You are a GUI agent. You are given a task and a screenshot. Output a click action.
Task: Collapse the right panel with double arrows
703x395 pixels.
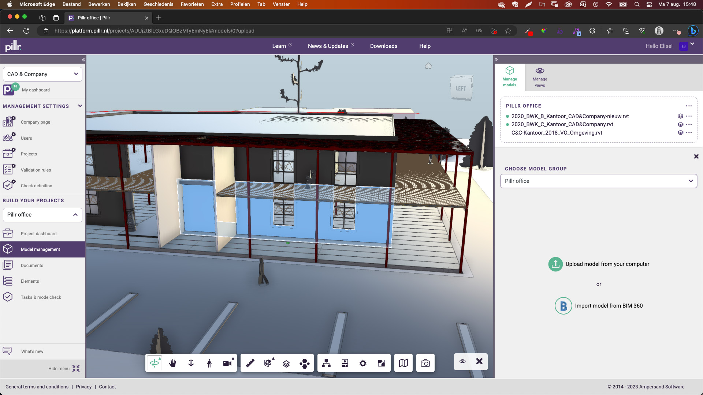(x=496, y=59)
